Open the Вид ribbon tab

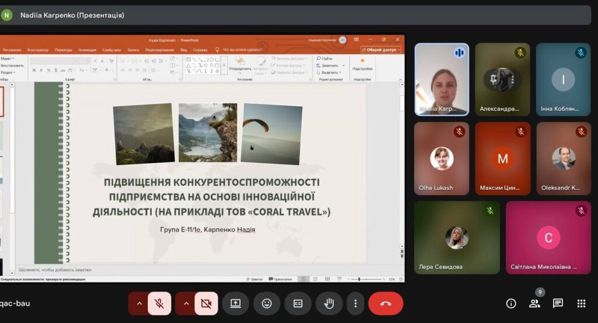click(183, 50)
